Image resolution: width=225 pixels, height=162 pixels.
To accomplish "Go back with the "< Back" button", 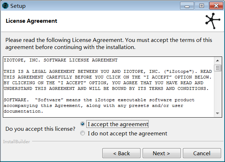I will pos(121,153).
